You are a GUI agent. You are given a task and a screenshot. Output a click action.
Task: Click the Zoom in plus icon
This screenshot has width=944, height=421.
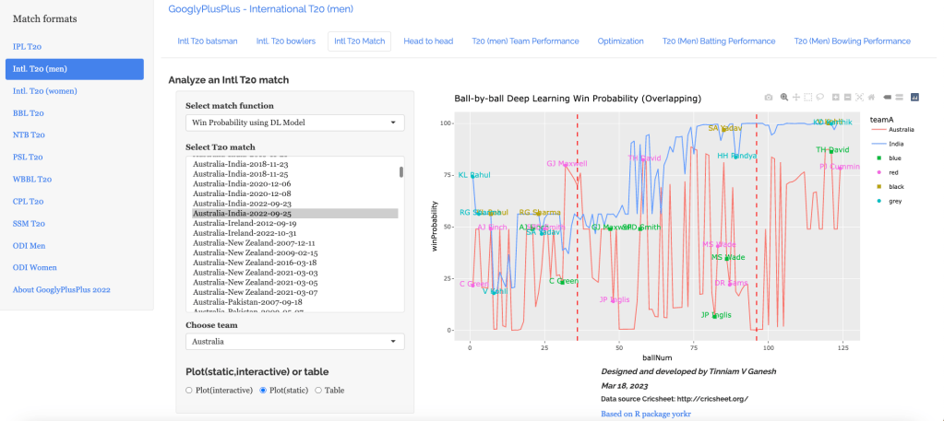[836, 97]
